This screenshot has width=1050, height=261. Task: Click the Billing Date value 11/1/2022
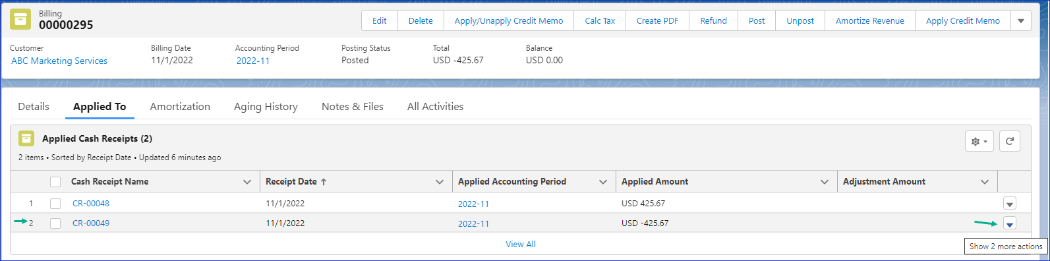(x=172, y=60)
